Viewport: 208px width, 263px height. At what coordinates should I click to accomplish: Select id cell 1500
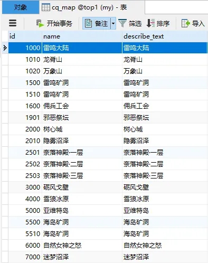[x=25, y=83]
